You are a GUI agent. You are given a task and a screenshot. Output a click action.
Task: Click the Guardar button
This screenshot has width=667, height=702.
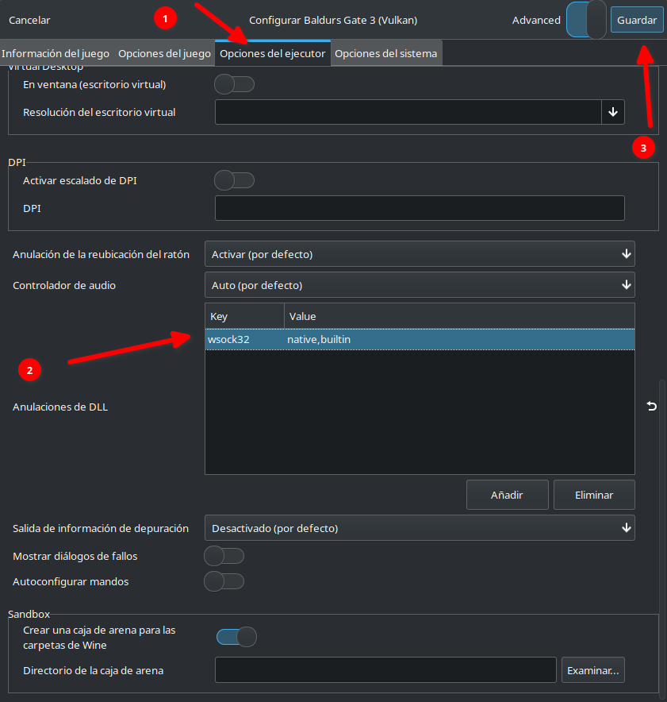point(637,20)
